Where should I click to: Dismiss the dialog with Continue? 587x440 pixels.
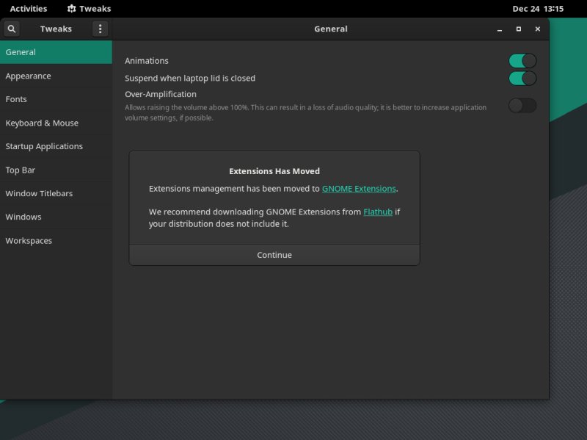(274, 256)
